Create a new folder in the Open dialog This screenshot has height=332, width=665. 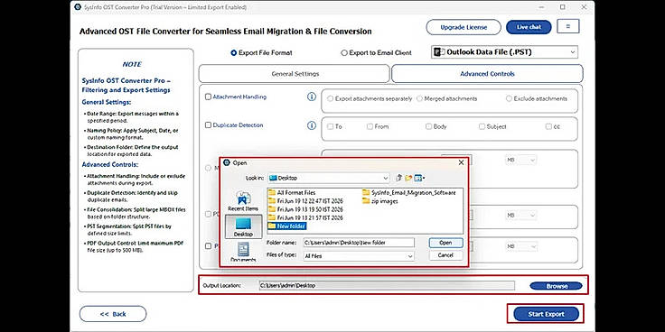(408, 178)
